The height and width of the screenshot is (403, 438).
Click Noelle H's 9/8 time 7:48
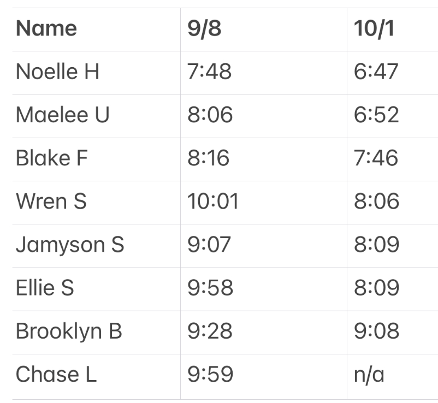(x=209, y=72)
